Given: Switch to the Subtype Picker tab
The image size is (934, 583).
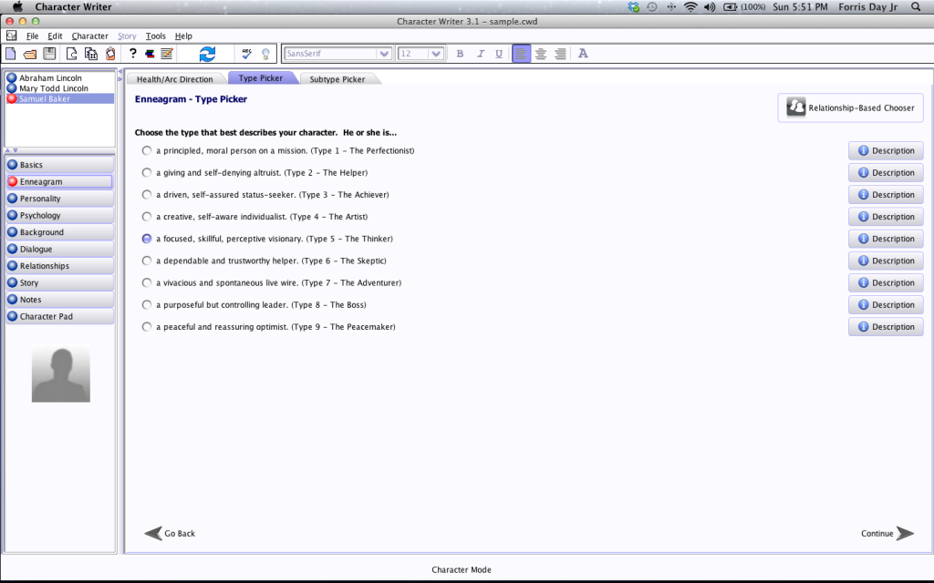Looking at the screenshot, I should [337, 79].
